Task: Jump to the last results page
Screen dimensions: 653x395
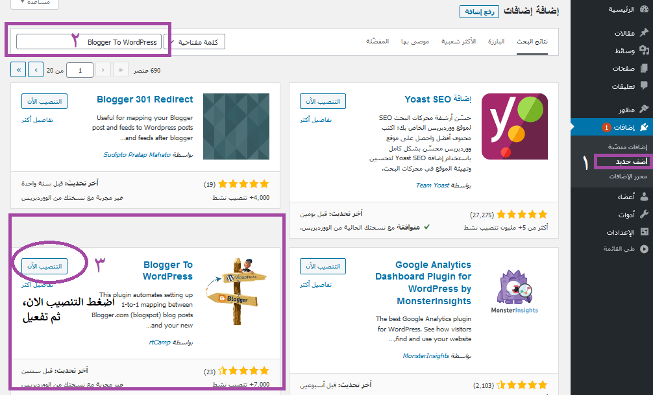Action: [x=18, y=70]
